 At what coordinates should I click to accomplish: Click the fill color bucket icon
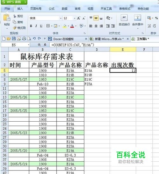(x=65, y=26)
